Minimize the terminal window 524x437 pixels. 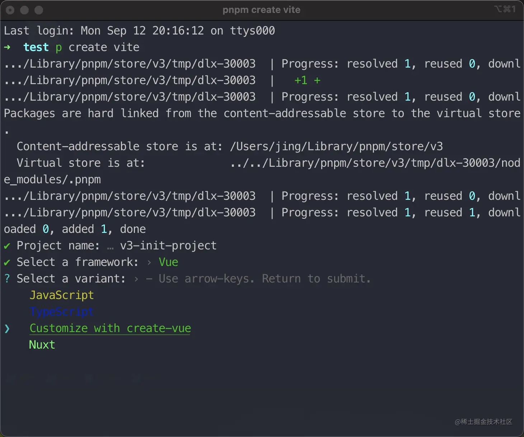point(24,10)
